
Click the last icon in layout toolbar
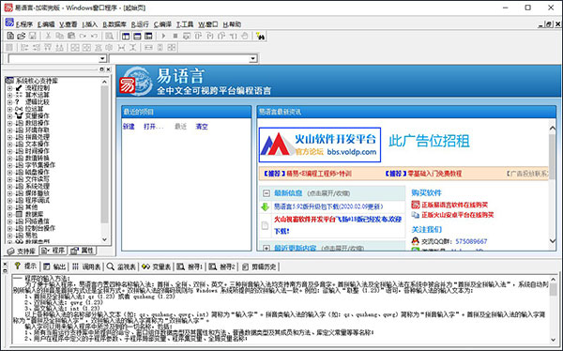[x=172, y=48]
